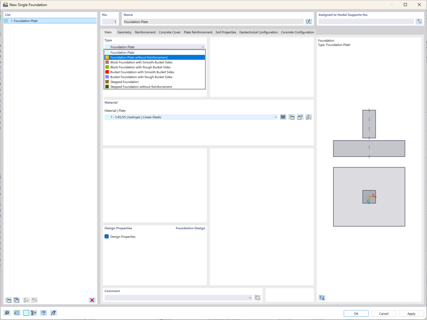Switch to the Concrete Cover tab
Viewport: 427px width, 320px height.
[x=170, y=32]
